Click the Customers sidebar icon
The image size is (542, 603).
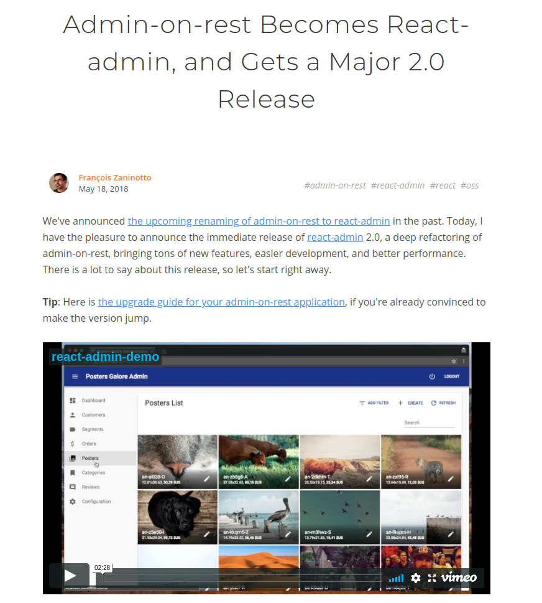(73, 415)
